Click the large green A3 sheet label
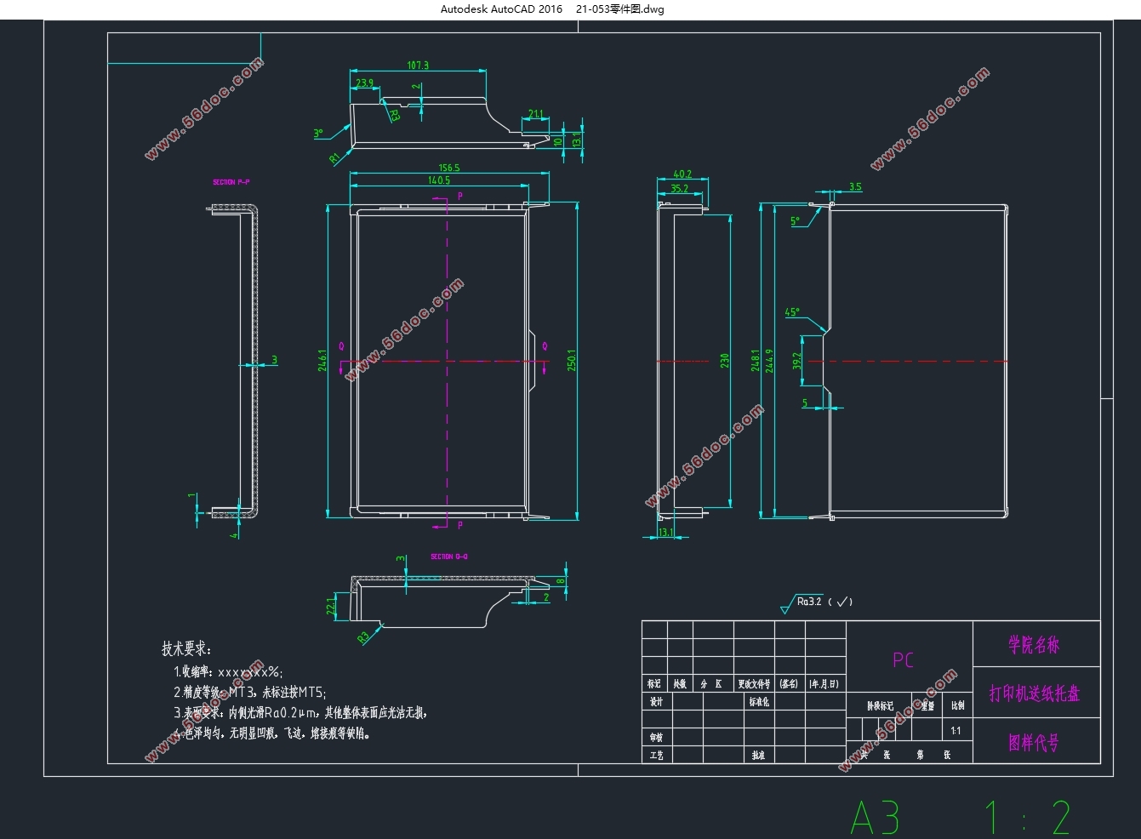 click(x=875, y=819)
